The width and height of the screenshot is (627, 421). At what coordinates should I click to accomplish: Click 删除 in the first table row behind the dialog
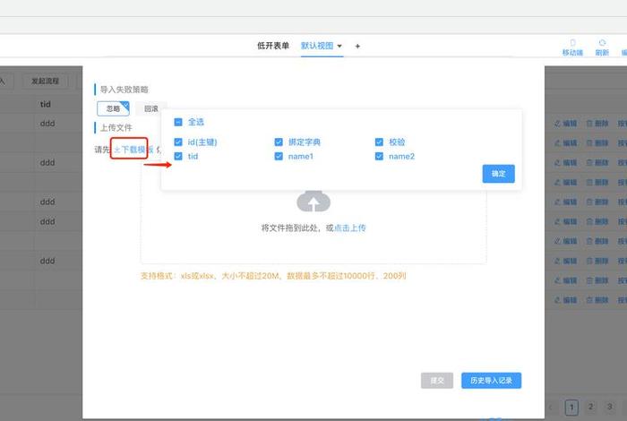coord(597,124)
